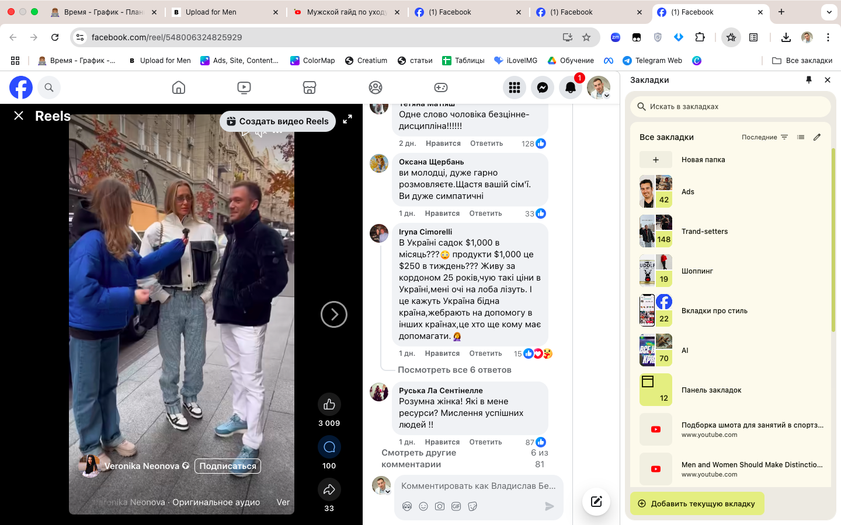Image resolution: width=841 pixels, height=525 pixels.
Task: Switch to Время - График tab
Action: click(104, 12)
